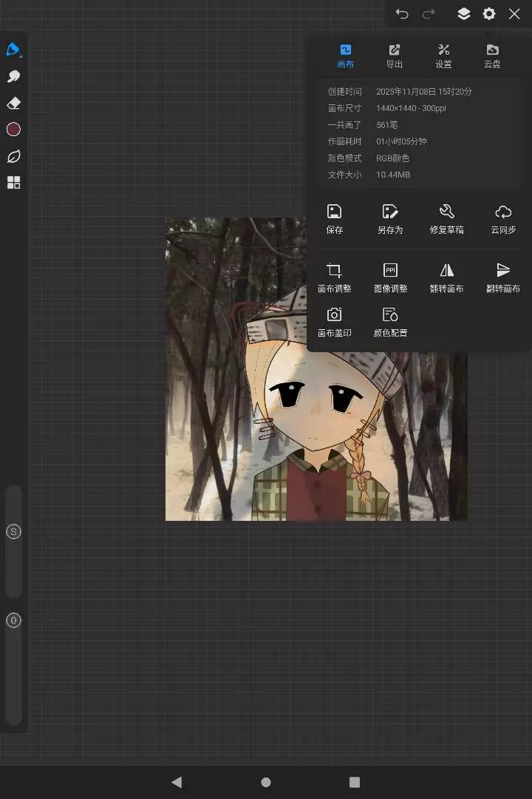532x799 pixels.
Task: Switch to the 云盘 tab
Action: pos(492,56)
